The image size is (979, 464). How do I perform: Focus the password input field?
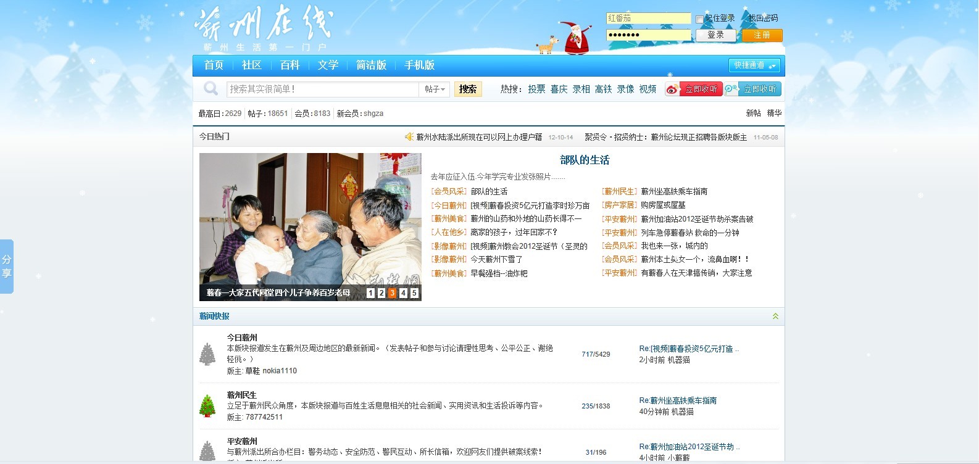649,35
